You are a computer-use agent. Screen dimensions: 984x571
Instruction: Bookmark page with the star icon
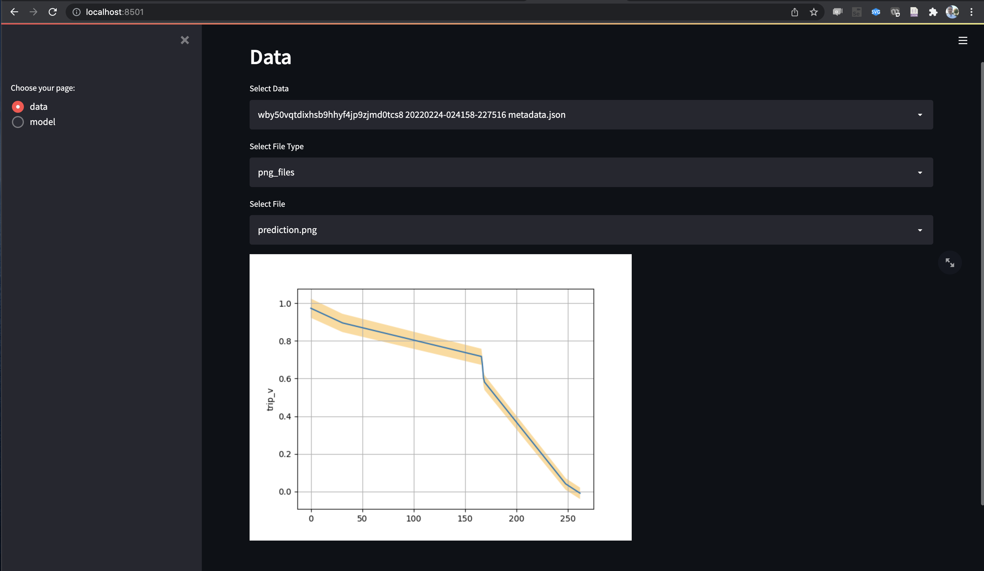click(x=814, y=12)
